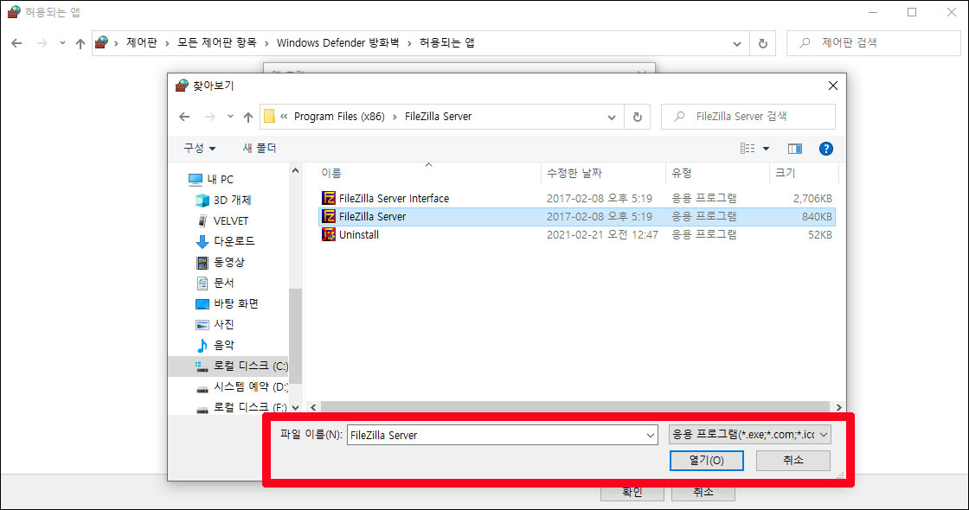This screenshot has width=969, height=510.
Task: Expand browse dialog address path dropdown
Action: [x=611, y=117]
